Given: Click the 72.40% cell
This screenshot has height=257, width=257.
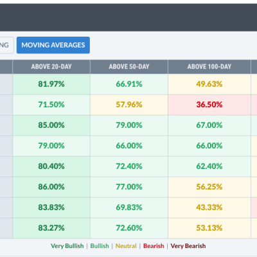Looking at the screenshot, I should pos(129,166).
